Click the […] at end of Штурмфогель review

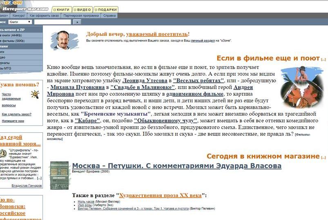tap(39, 178)
